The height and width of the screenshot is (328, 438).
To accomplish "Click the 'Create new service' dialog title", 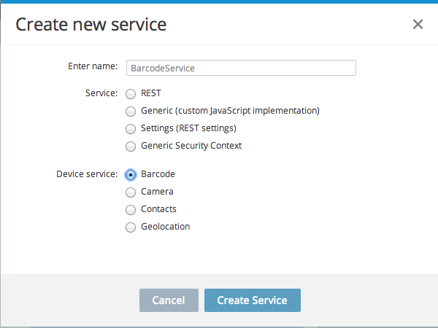I will [91, 24].
